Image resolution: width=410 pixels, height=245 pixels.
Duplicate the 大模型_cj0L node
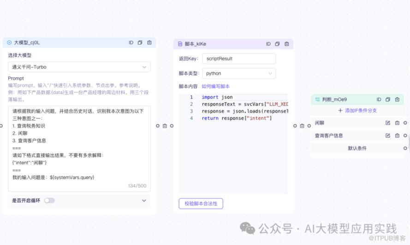pyautogui.click(x=140, y=42)
